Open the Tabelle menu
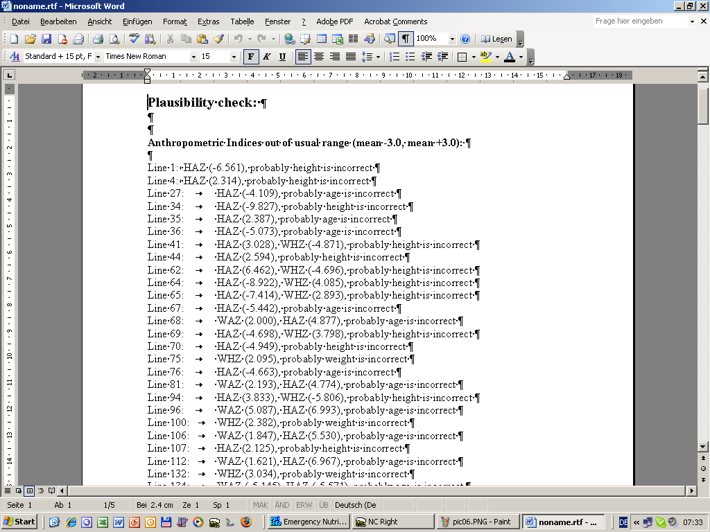 pyautogui.click(x=242, y=21)
